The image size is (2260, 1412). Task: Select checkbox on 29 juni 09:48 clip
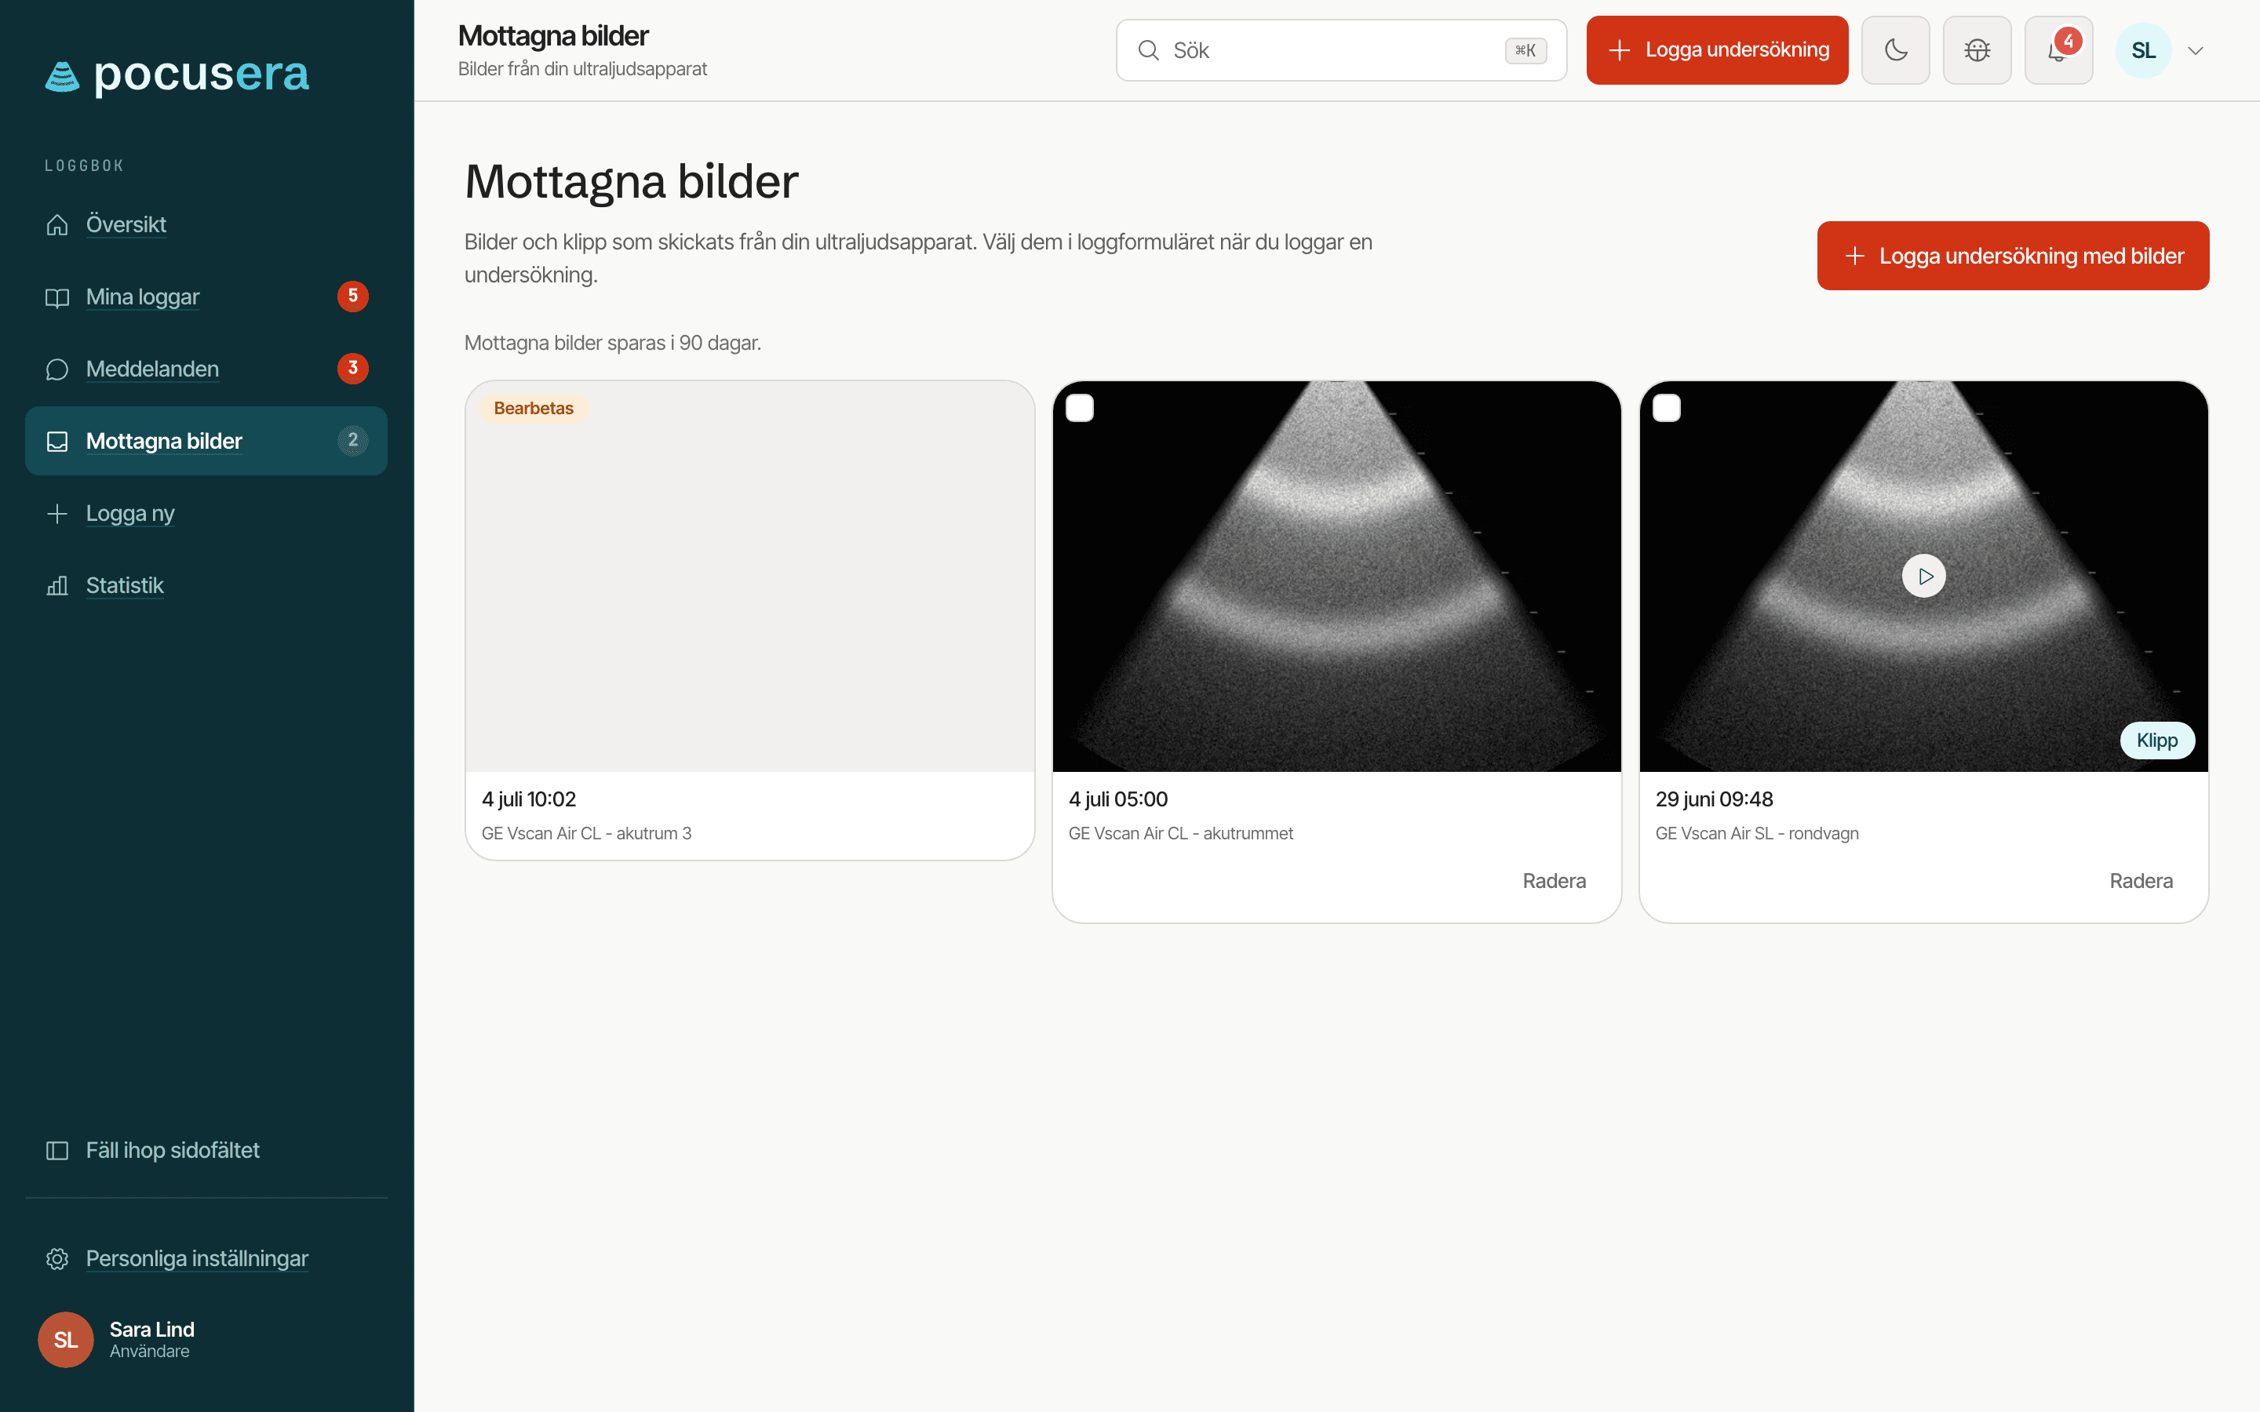point(1667,408)
